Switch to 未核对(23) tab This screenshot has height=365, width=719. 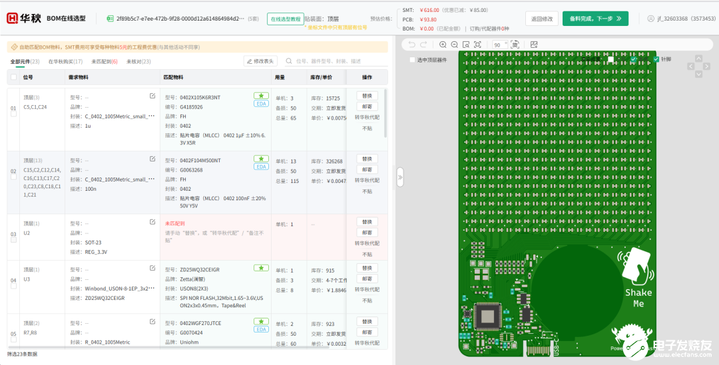point(138,61)
